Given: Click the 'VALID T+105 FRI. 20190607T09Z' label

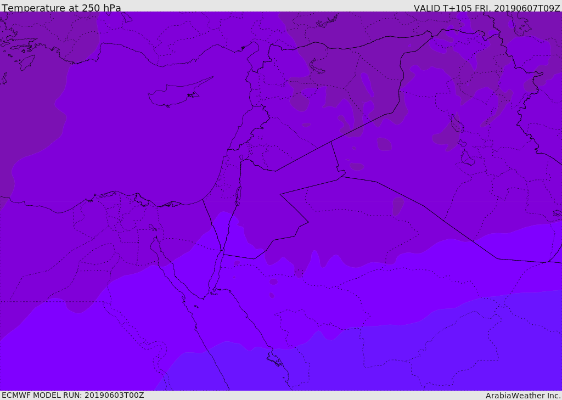Looking at the screenshot, I should [487, 8].
